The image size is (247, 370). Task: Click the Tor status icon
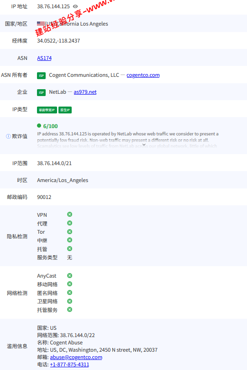click(x=69, y=232)
